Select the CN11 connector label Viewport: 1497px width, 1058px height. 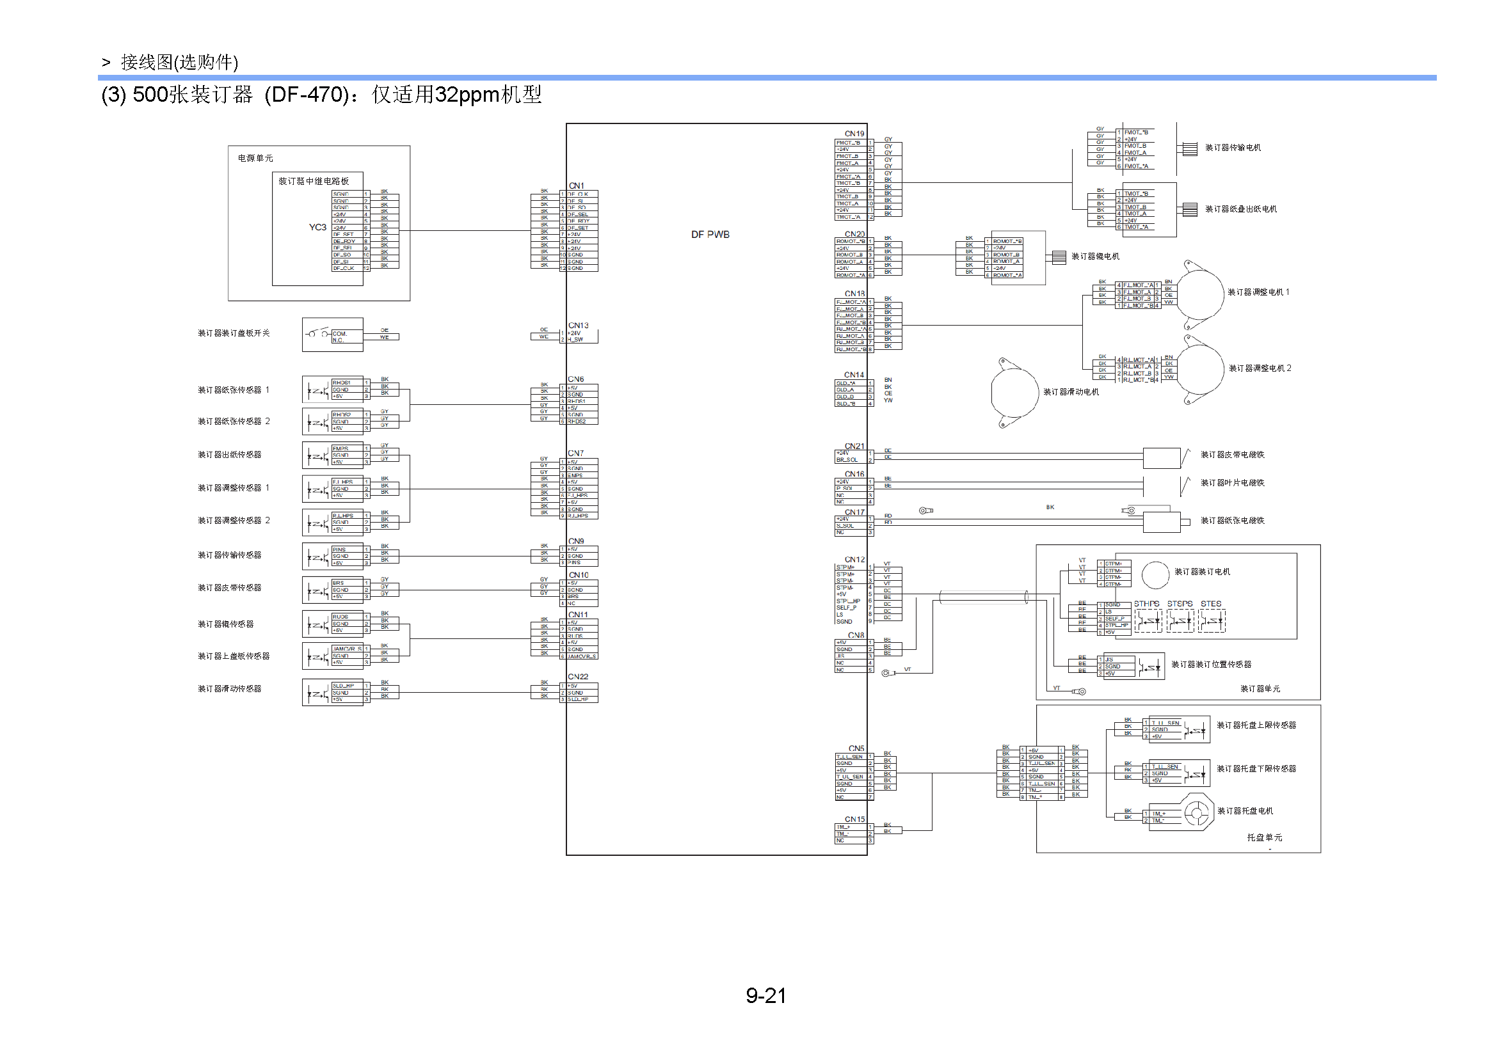[578, 614]
